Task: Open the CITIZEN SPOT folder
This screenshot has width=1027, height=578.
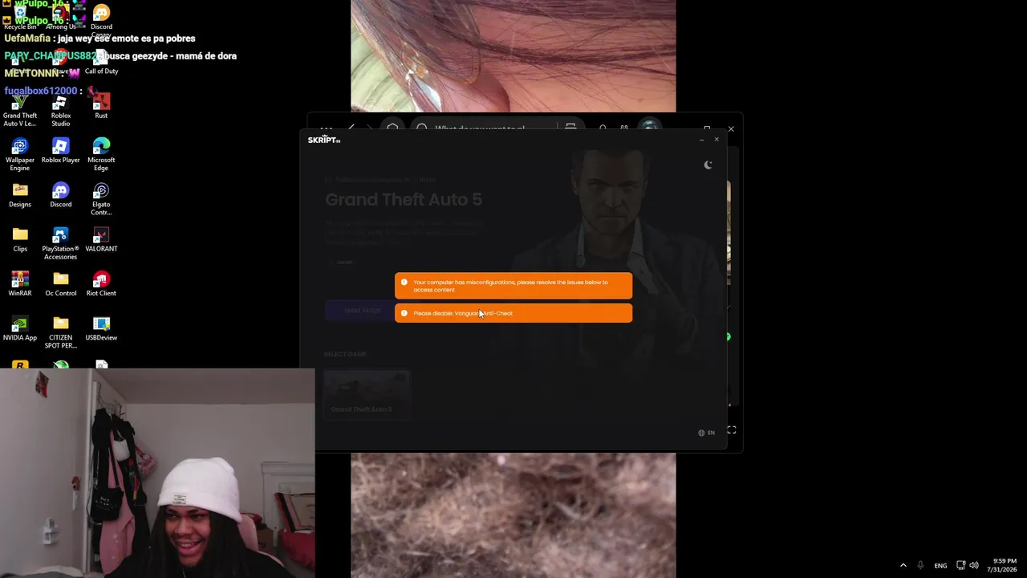Action: coord(60,332)
